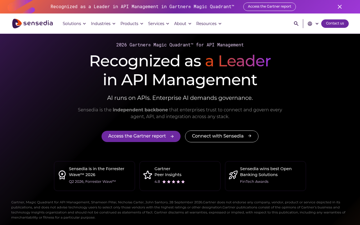This screenshot has width=360, height=225.
Task: Click banner text Recognized as a Leader
Action: (x=142, y=7)
